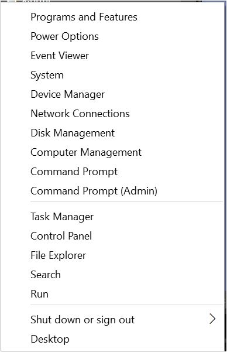Screen dimensions: 227x352
Task: Select Computer Management
Action: [86, 152]
